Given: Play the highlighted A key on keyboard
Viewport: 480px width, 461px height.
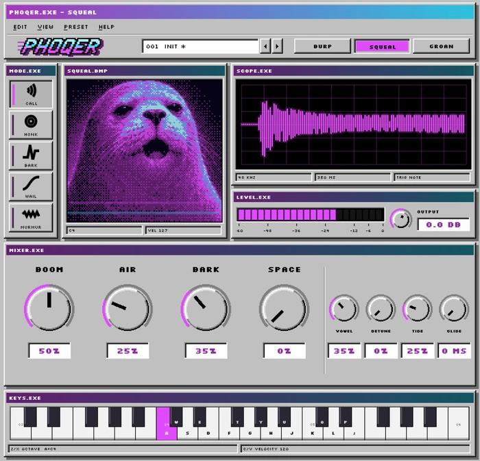Looking at the screenshot, I should click(167, 432).
